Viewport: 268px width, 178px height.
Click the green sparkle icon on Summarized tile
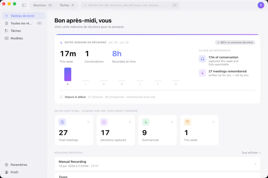click(x=146, y=122)
